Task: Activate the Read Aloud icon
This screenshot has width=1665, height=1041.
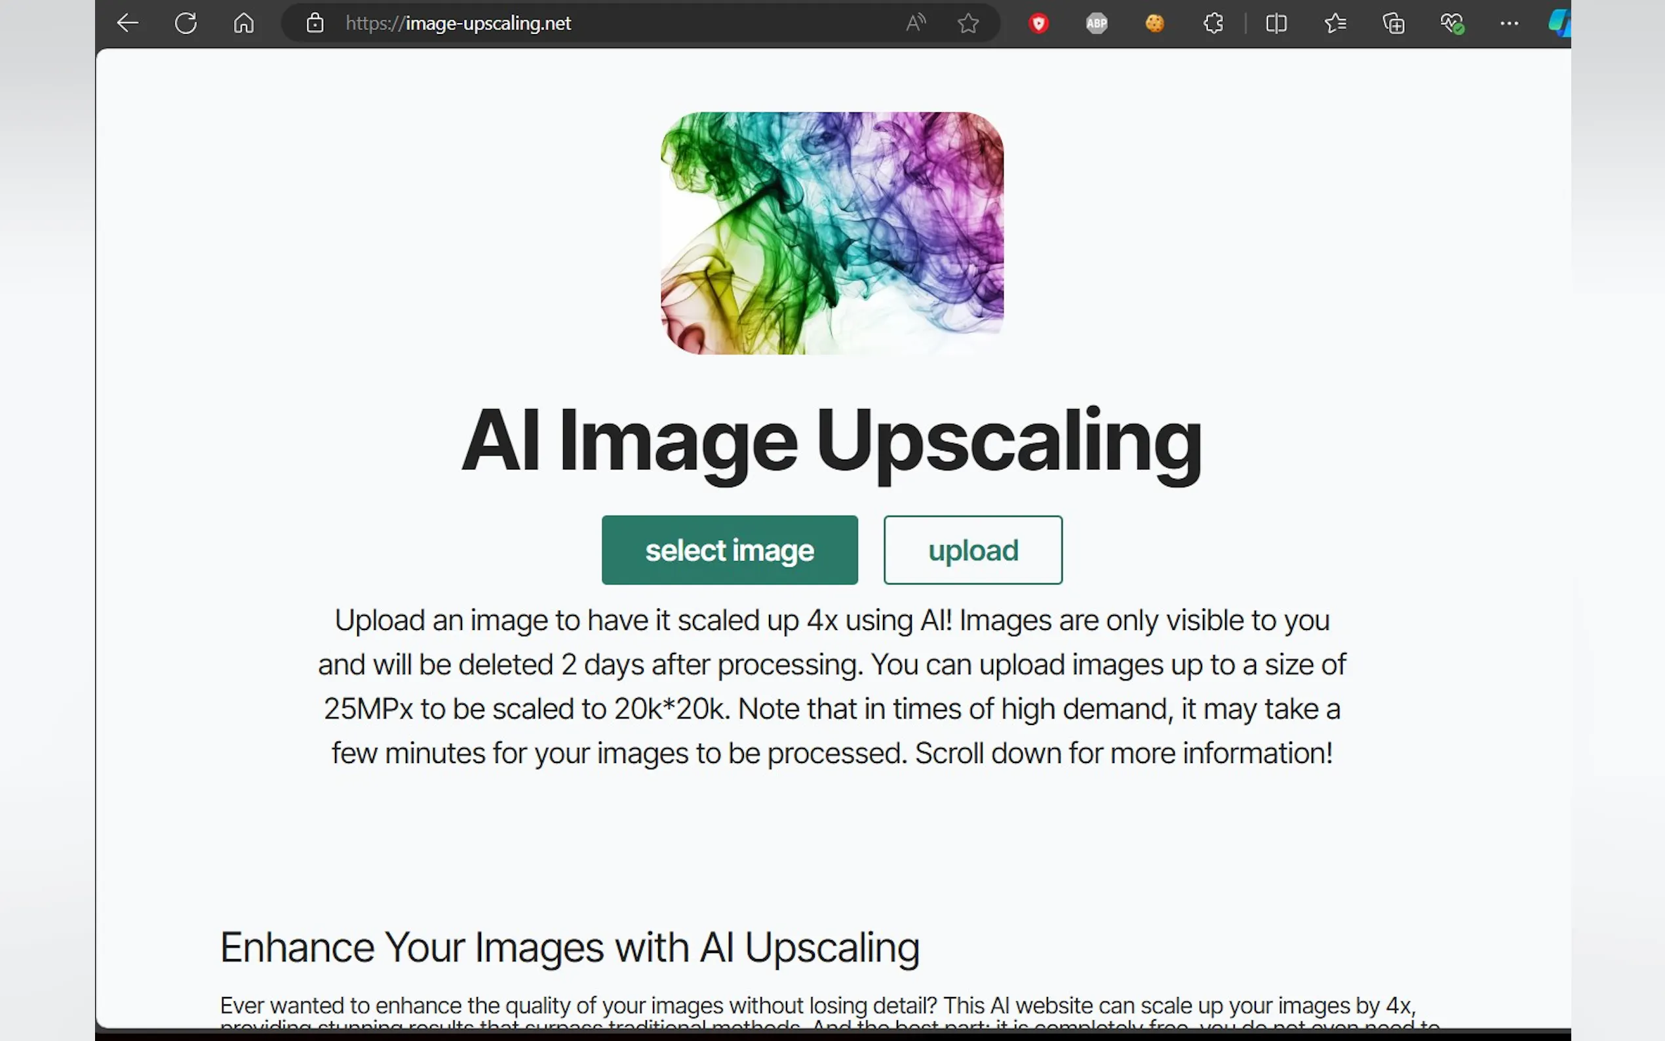Action: [916, 24]
